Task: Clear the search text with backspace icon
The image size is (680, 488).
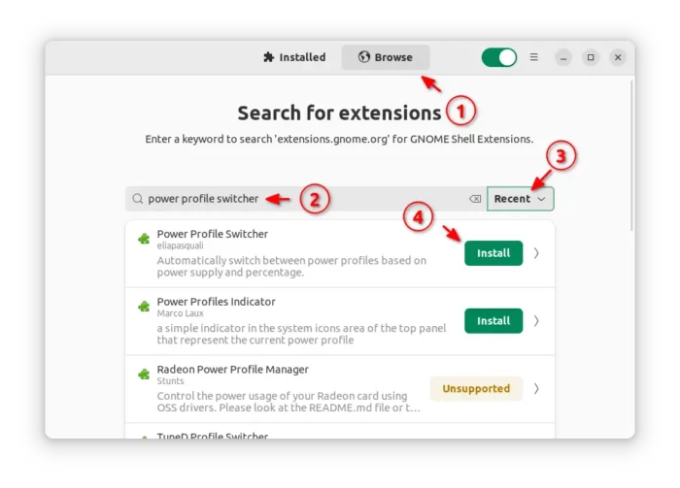Action: point(475,199)
